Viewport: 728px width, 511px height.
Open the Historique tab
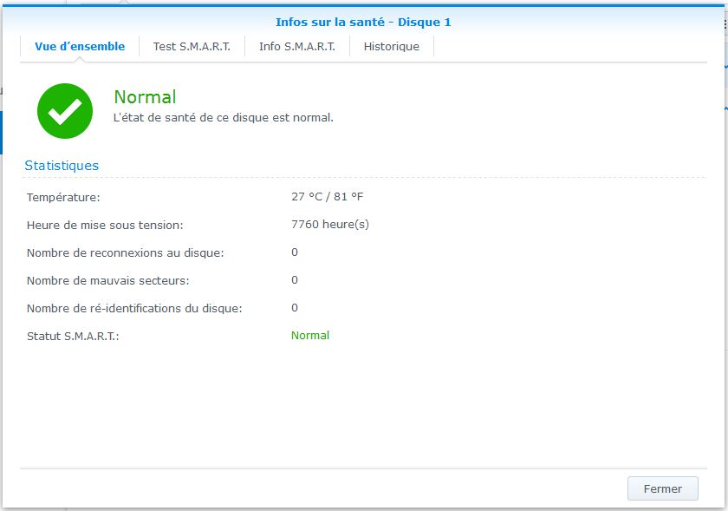pyautogui.click(x=392, y=47)
